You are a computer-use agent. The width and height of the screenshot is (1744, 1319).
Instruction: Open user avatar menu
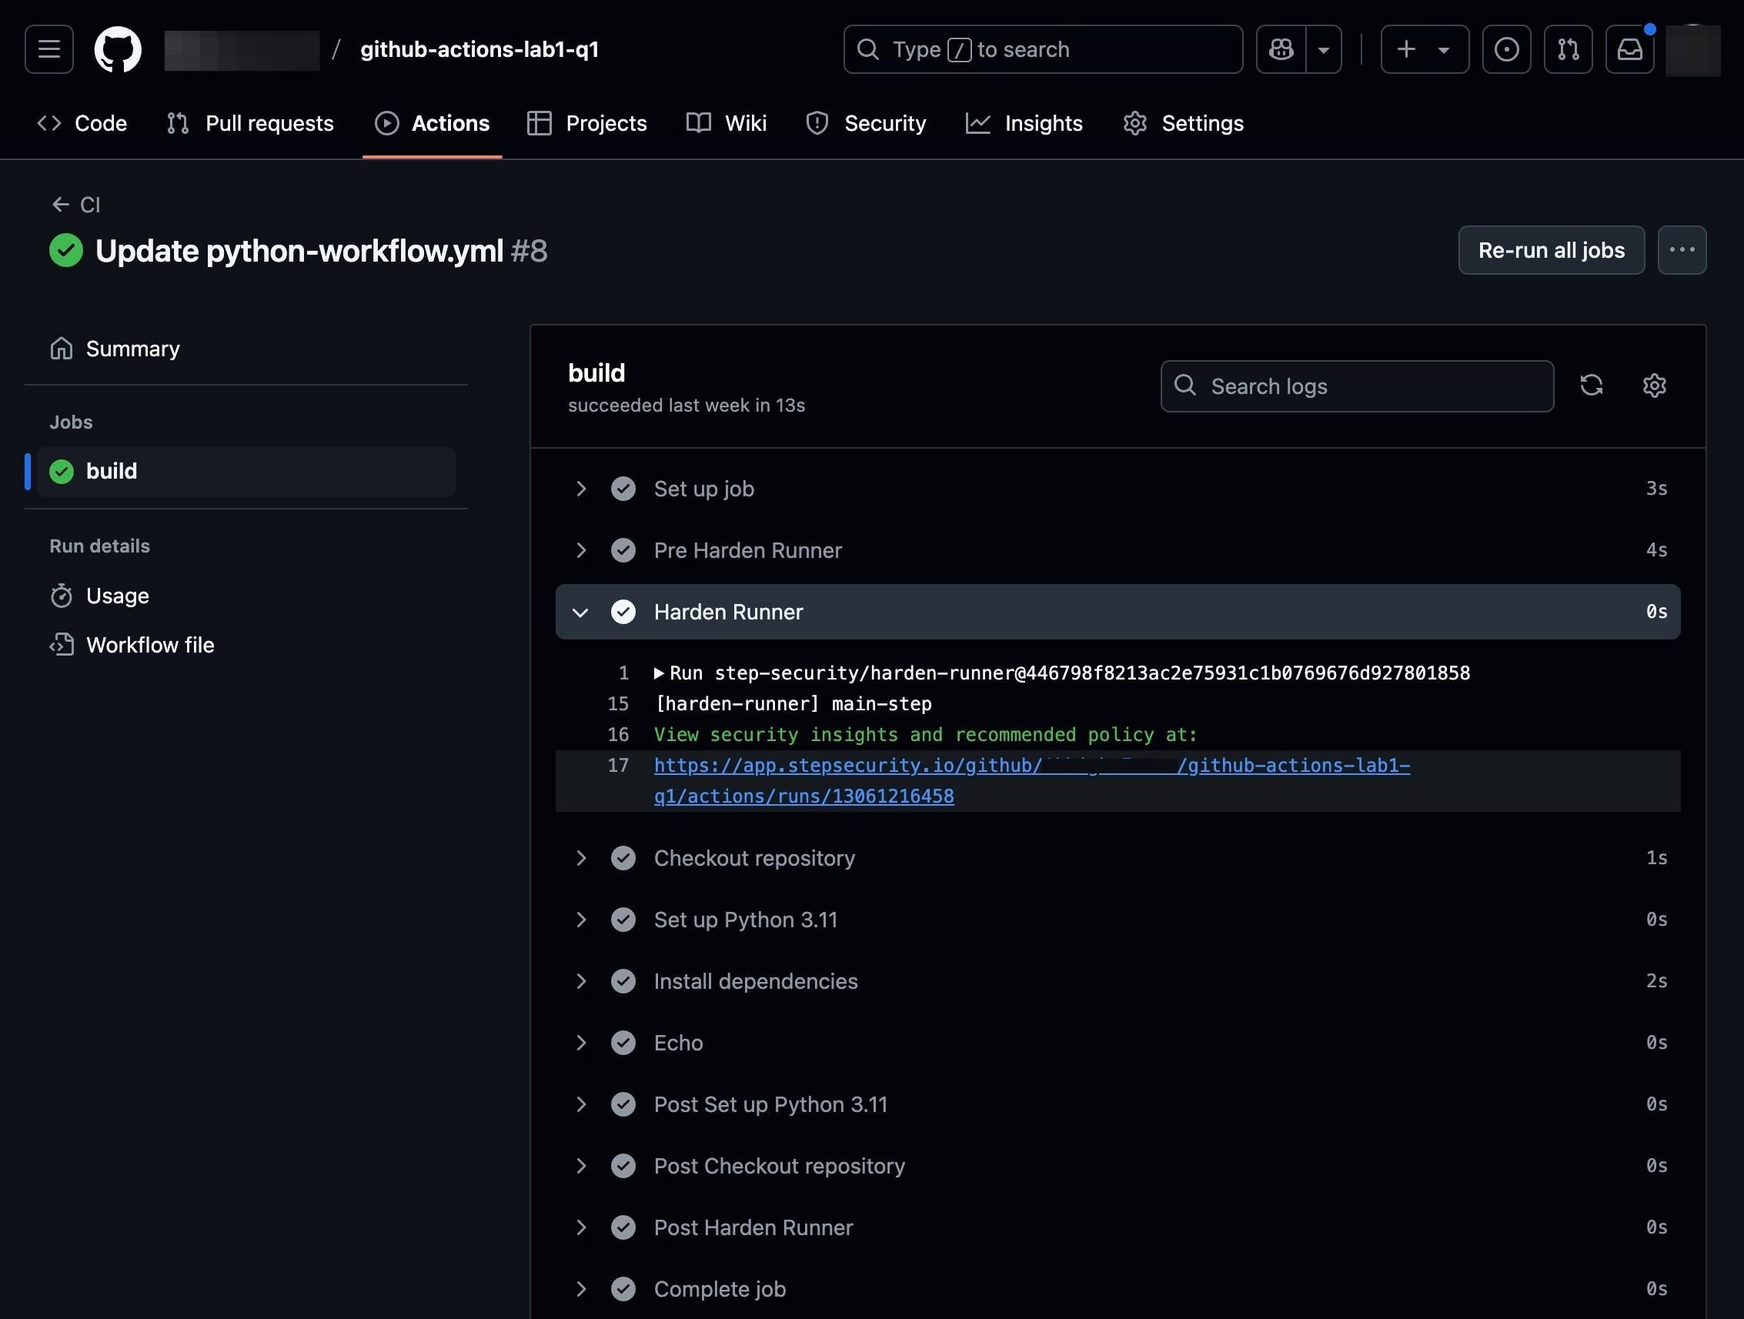1692,49
